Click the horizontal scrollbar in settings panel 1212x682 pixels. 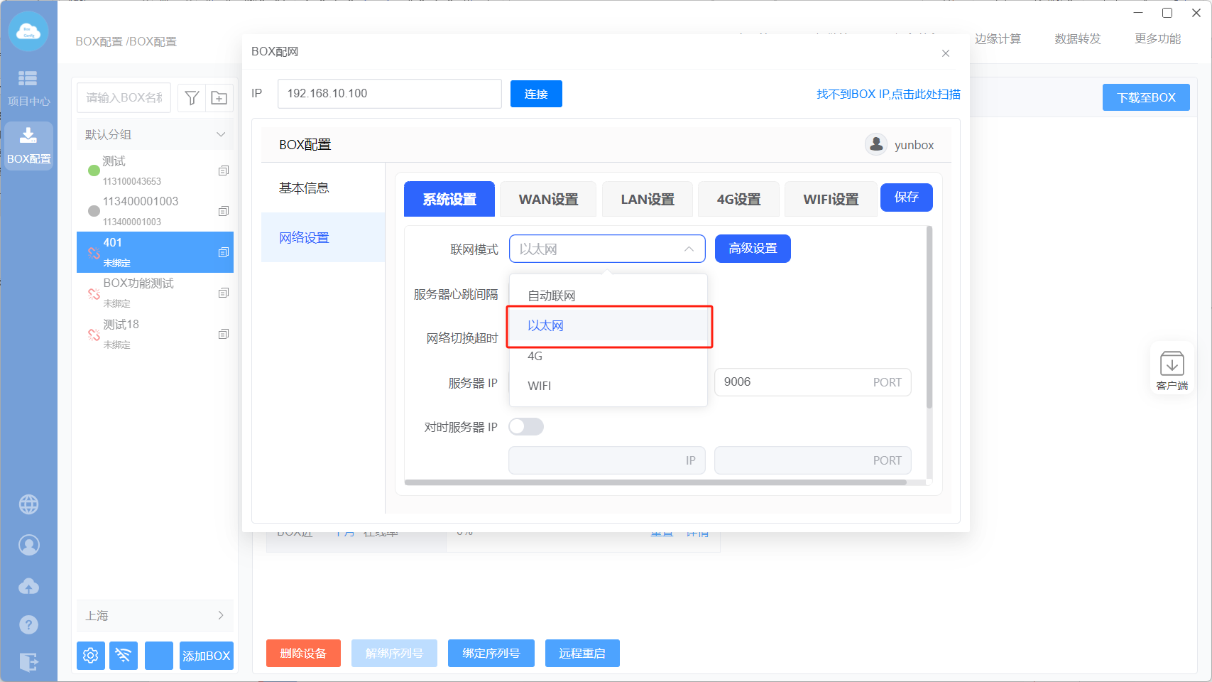(655, 482)
